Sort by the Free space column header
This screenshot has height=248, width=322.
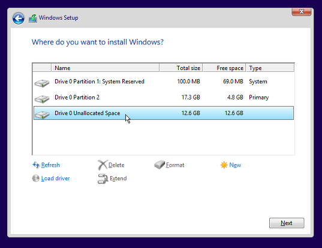pyautogui.click(x=224, y=68)
